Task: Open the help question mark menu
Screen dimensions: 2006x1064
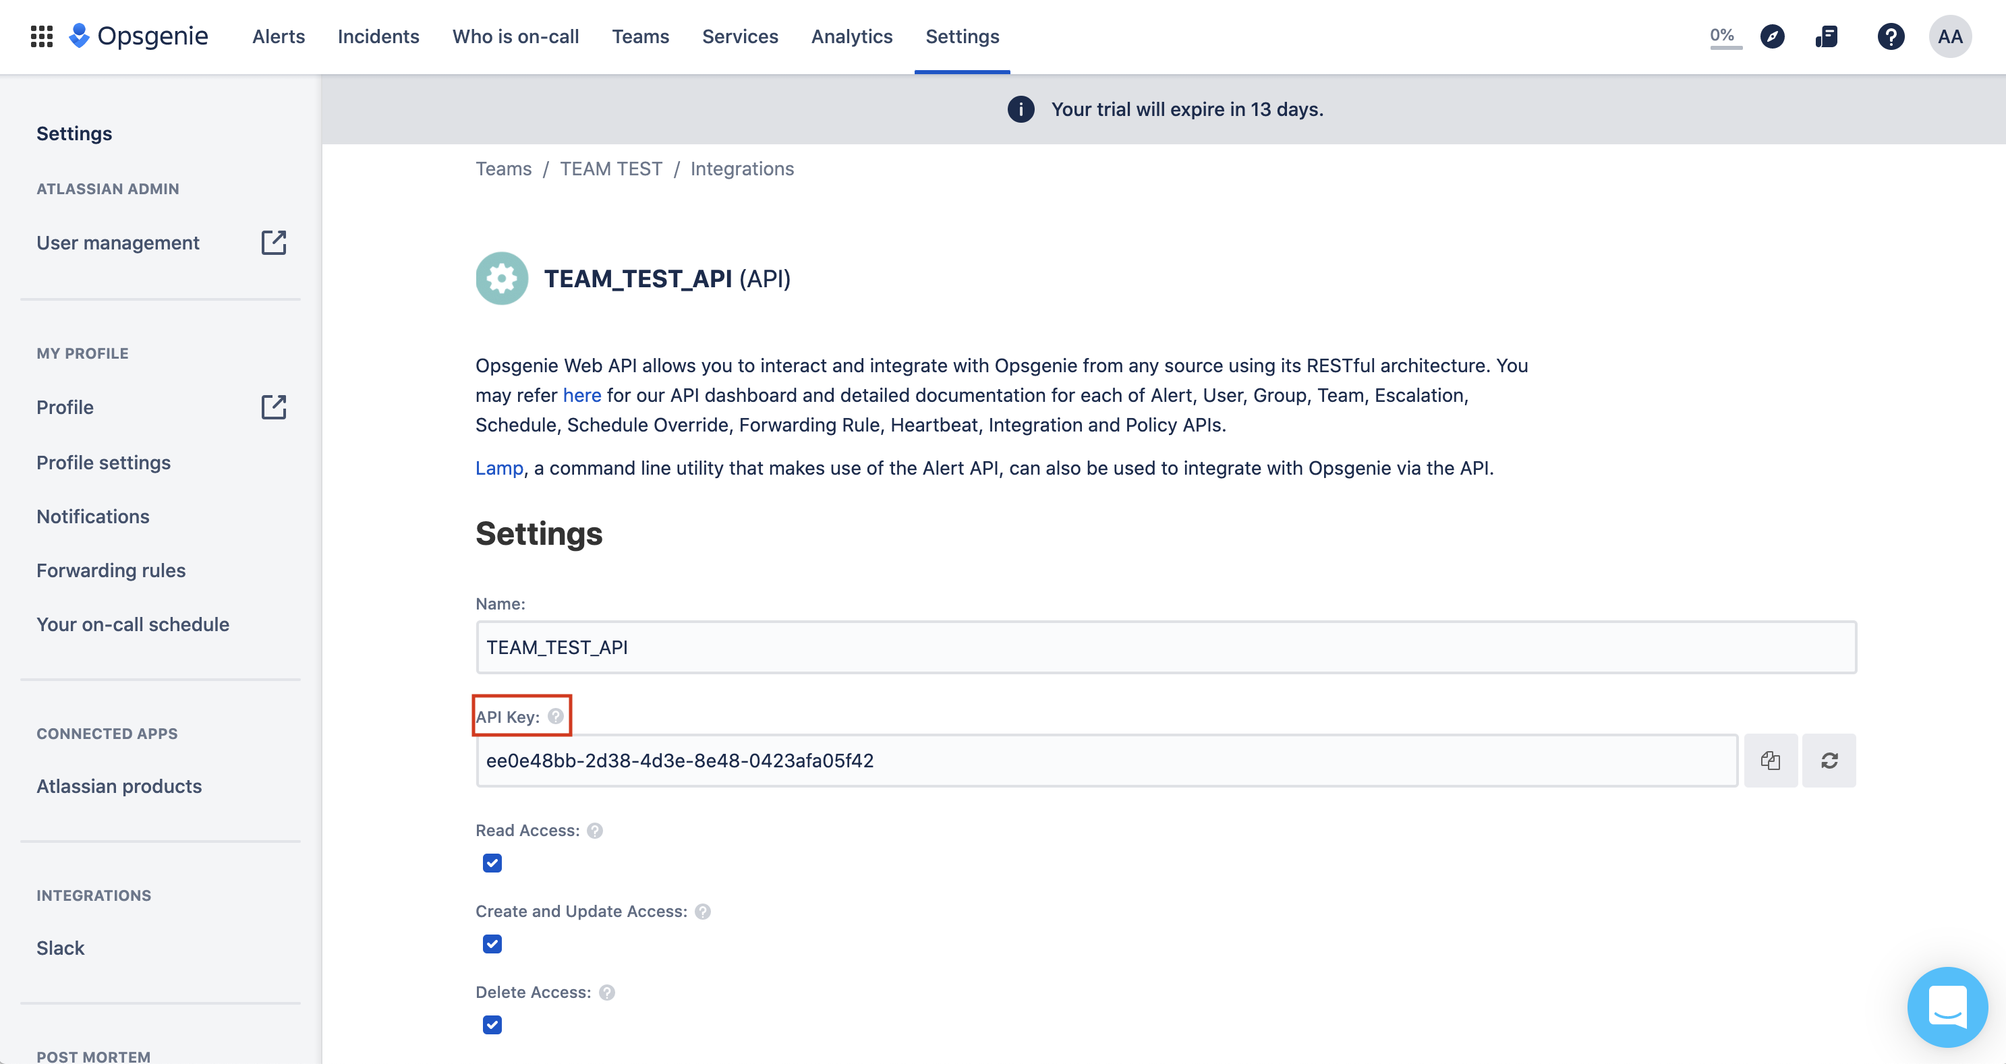Action: point(1891,36)
